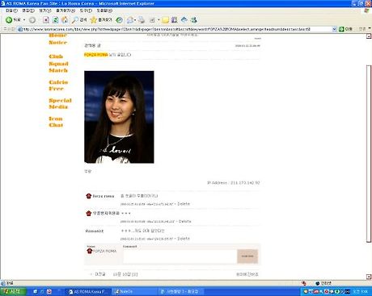This screenshot has height=296, width=372.
Task: Click inside the comment text box
Action: (180, 256)
